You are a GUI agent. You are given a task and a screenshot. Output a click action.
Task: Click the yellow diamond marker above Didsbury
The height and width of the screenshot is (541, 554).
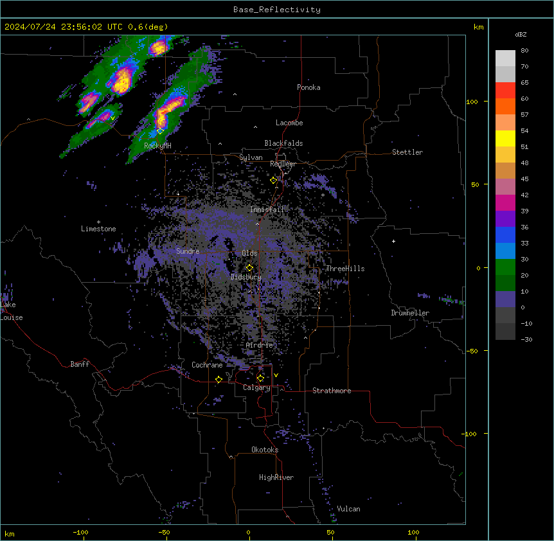click(x=249, y=268)
